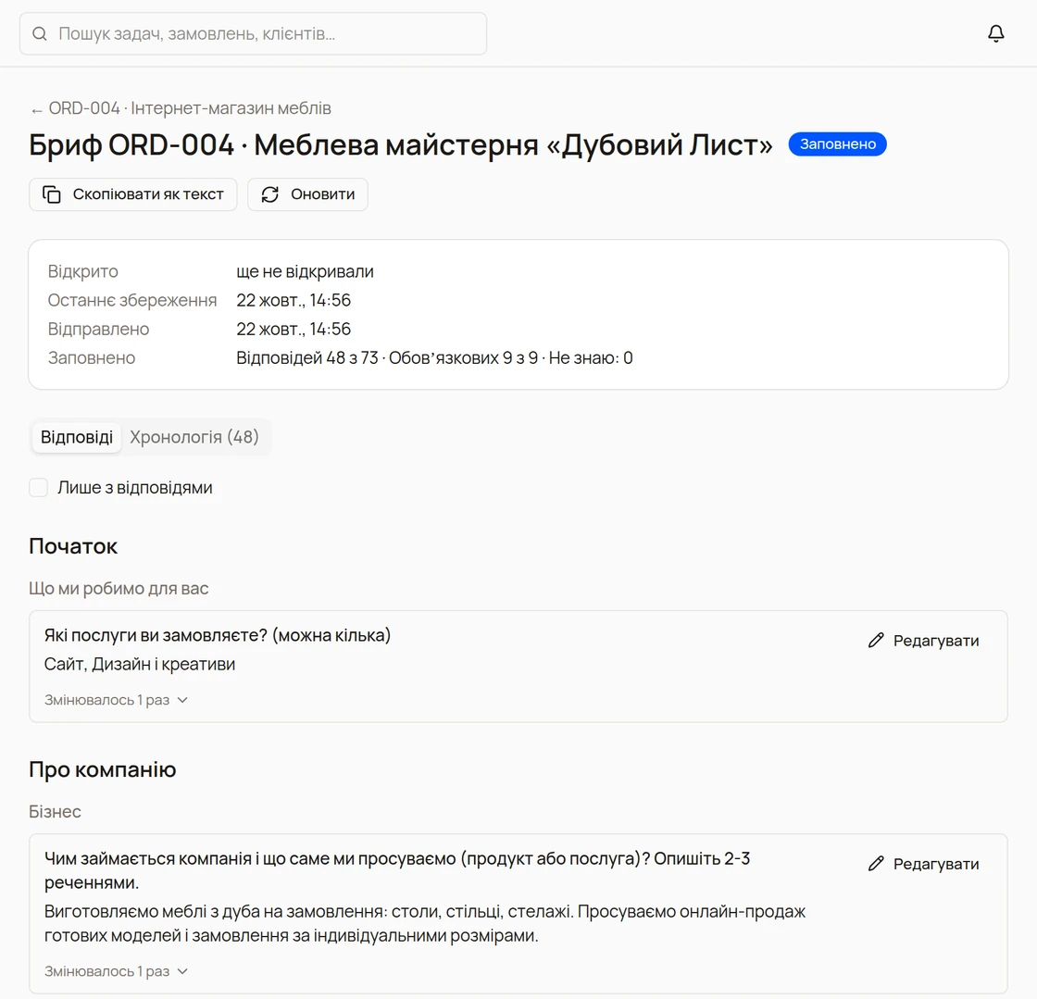The width and height of the screenshot is (1037, 999).
Task: Click the «Відправлено» label
Action: coord(98,330)
